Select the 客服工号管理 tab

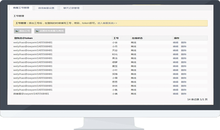pyautogui.click(x=21, y=8)
